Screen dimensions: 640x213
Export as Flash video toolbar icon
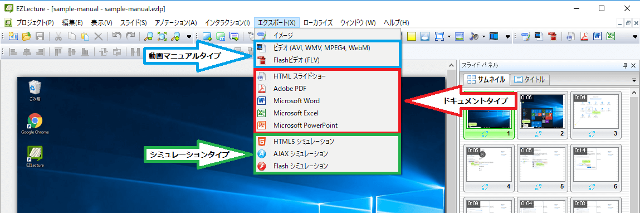pyautogui.click(x=552, y=36)
